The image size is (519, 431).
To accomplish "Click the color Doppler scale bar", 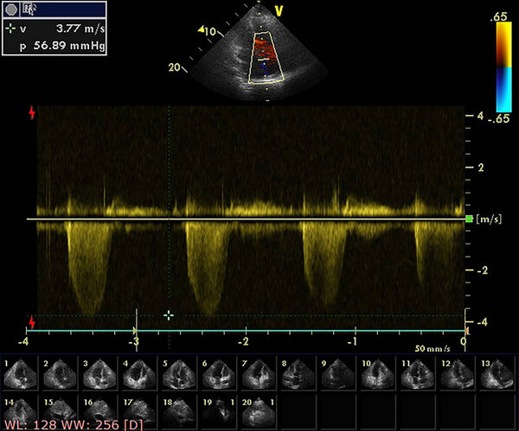I will (503, 67).
